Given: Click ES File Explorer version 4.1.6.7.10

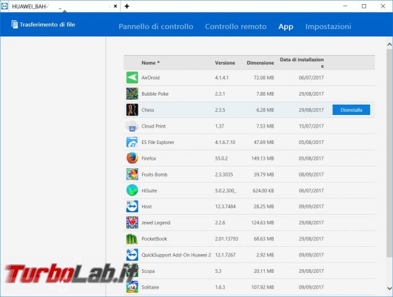Looking at the screenshot, I should [x=225, y=142].
